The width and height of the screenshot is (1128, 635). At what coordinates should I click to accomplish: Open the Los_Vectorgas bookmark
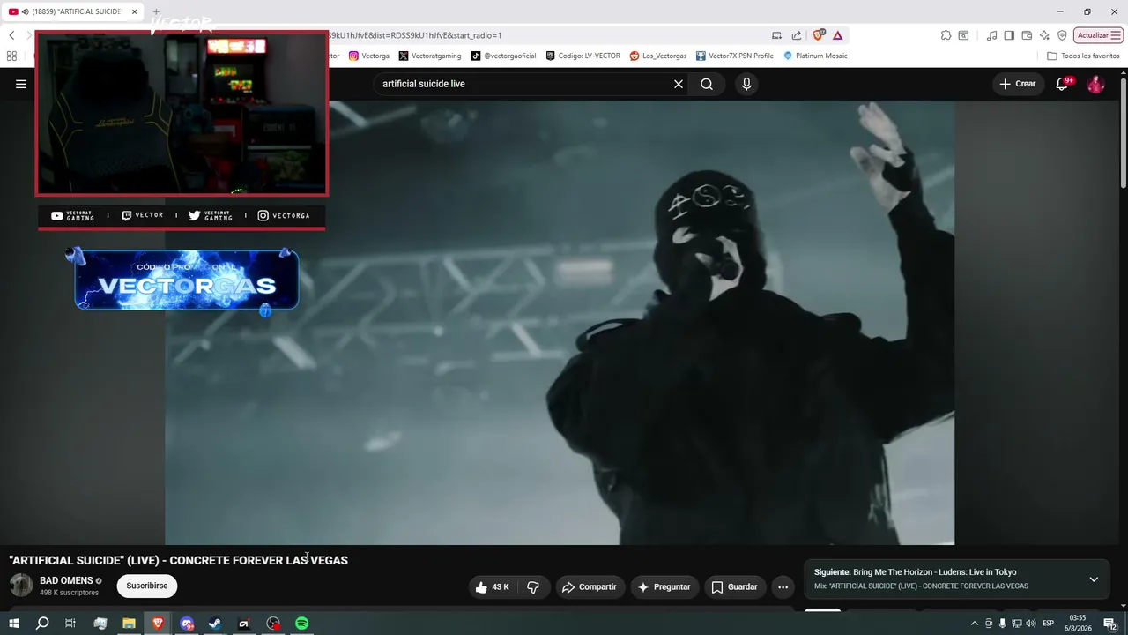(x=658, y=56)
